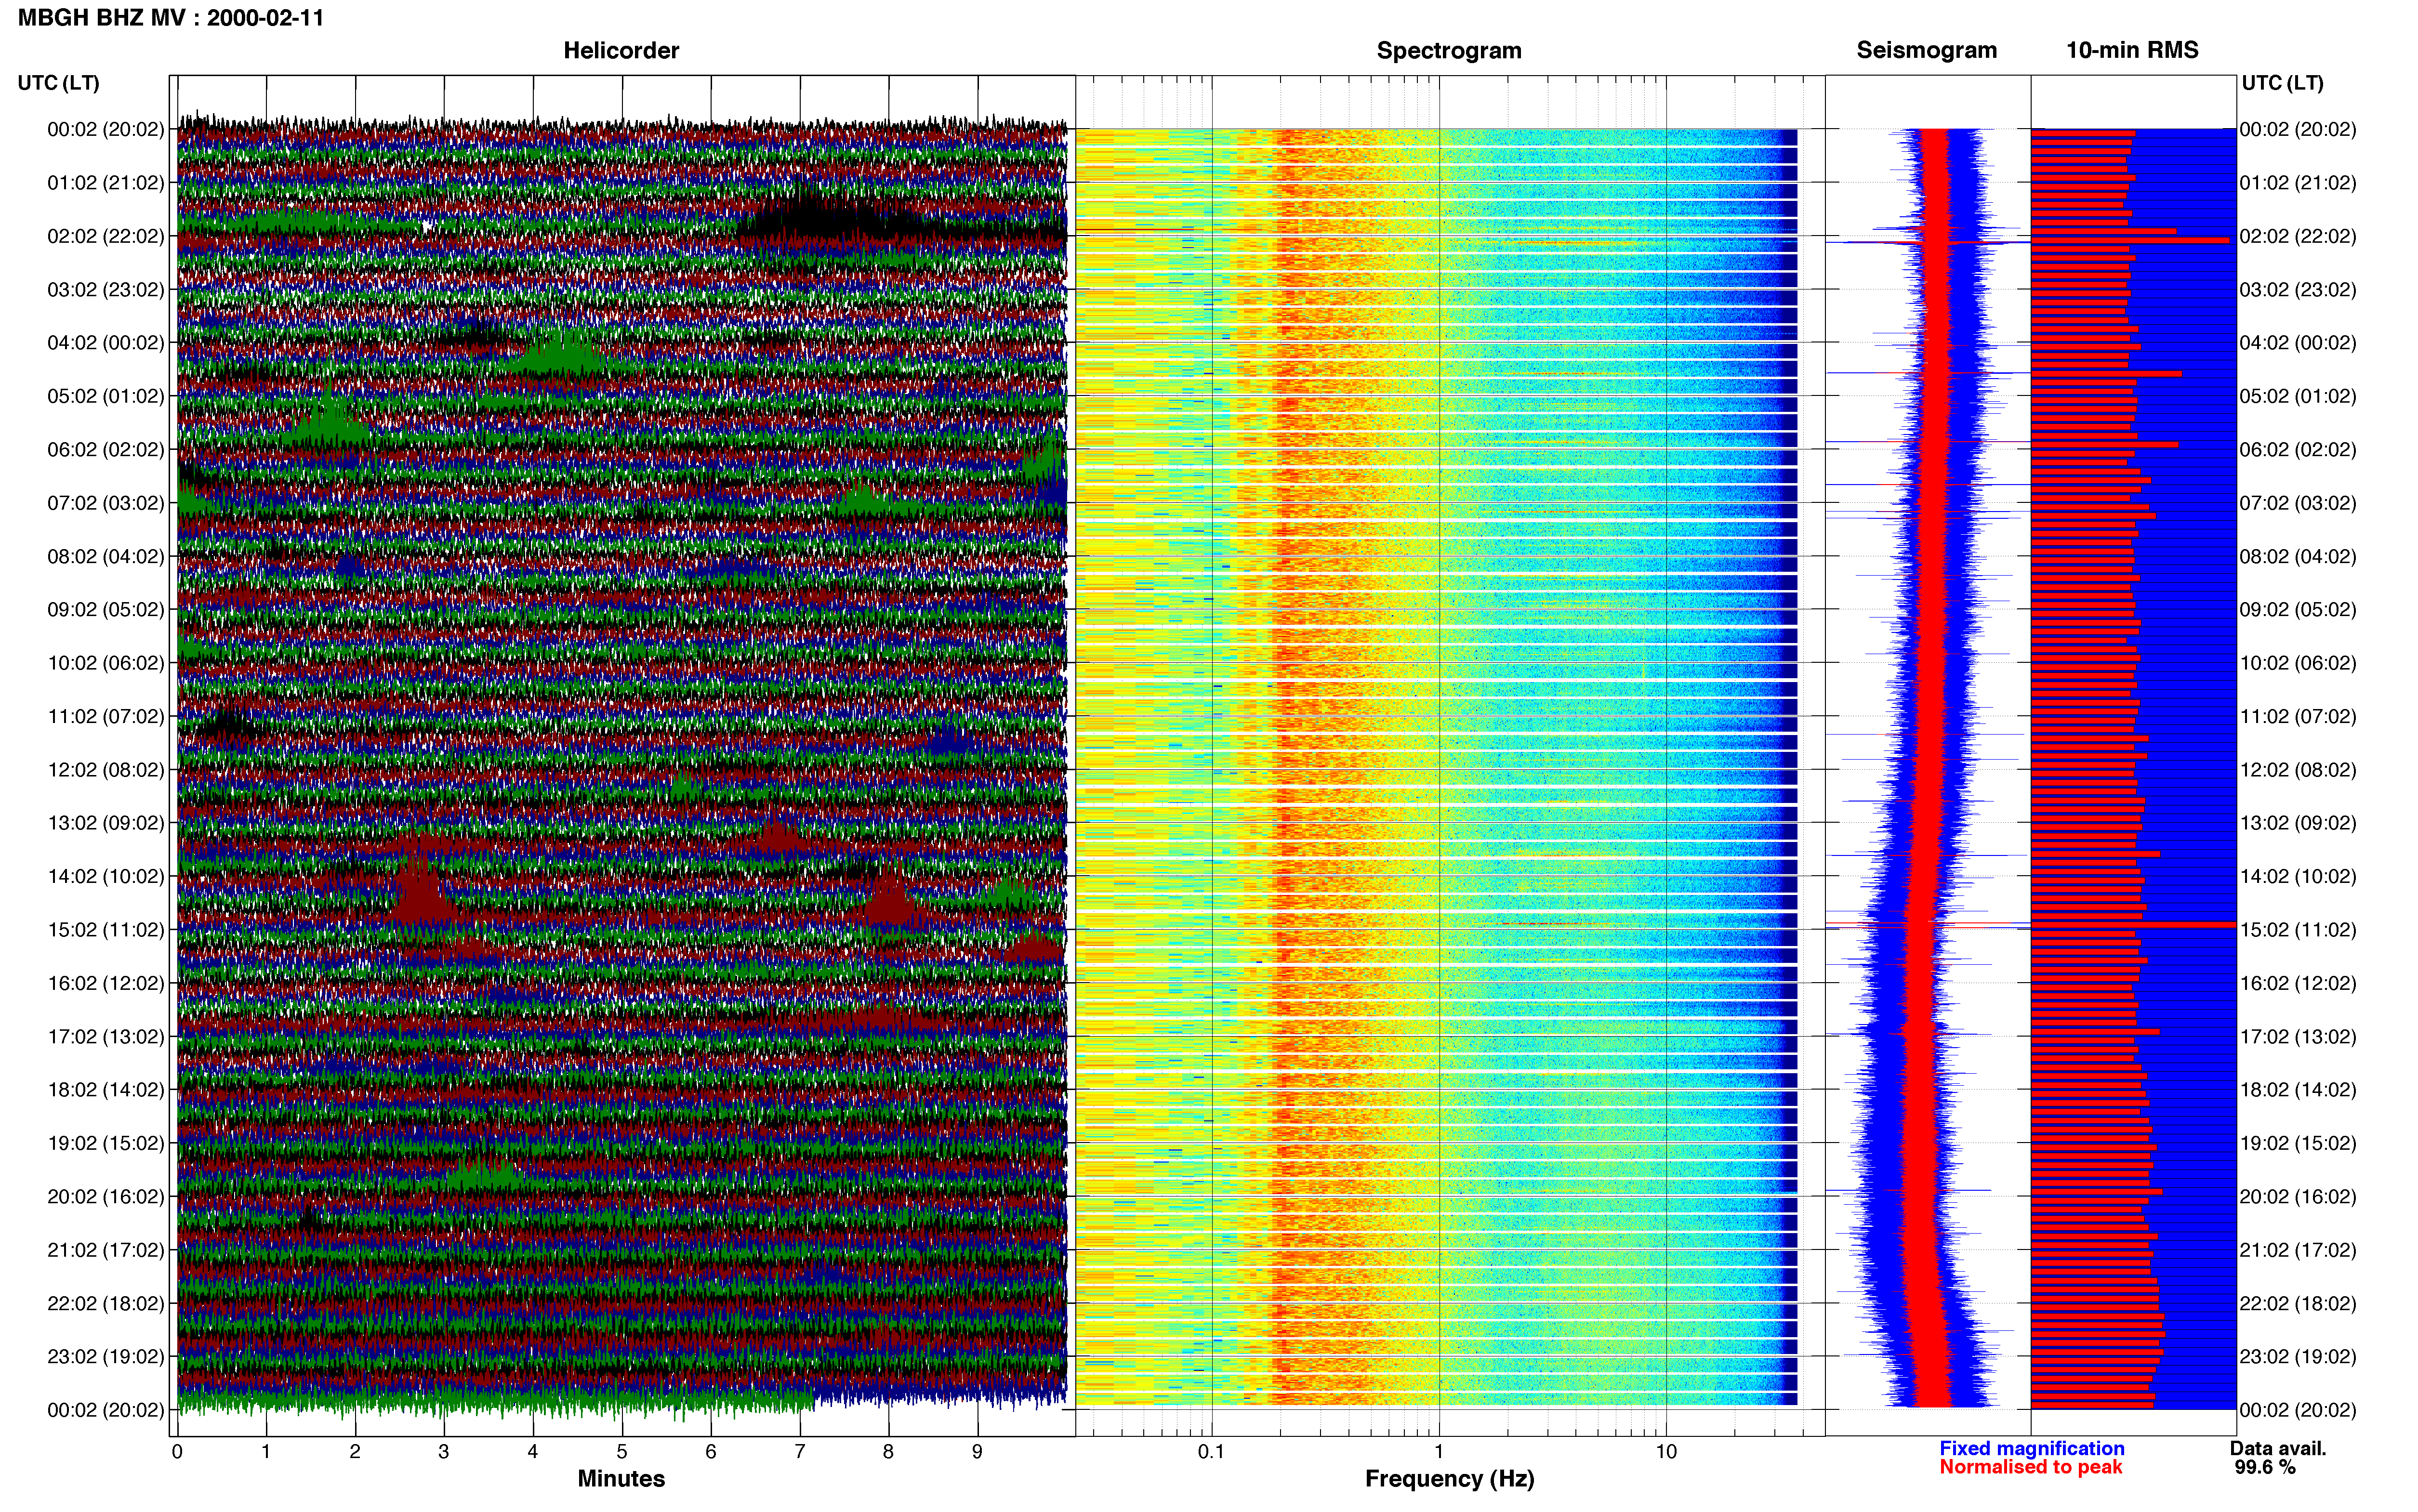The image size is (2418, 1512).
Task: Click left time label '15:02 (11:02)'
Action: click(x=106, y=930)
